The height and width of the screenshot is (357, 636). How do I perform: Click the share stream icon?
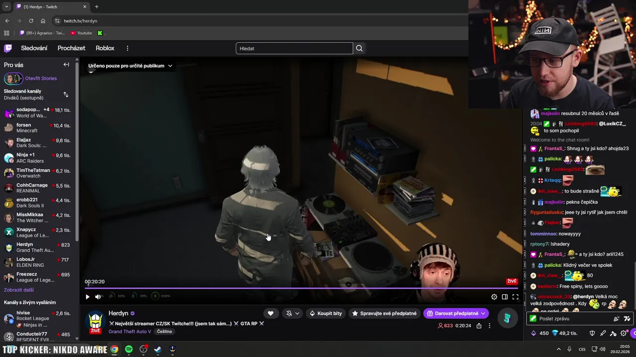click(x=478, y=326)
